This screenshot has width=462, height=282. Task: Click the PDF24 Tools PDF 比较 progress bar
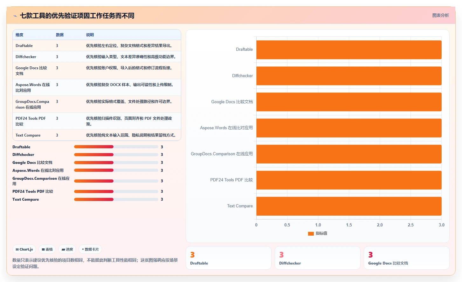116,191
